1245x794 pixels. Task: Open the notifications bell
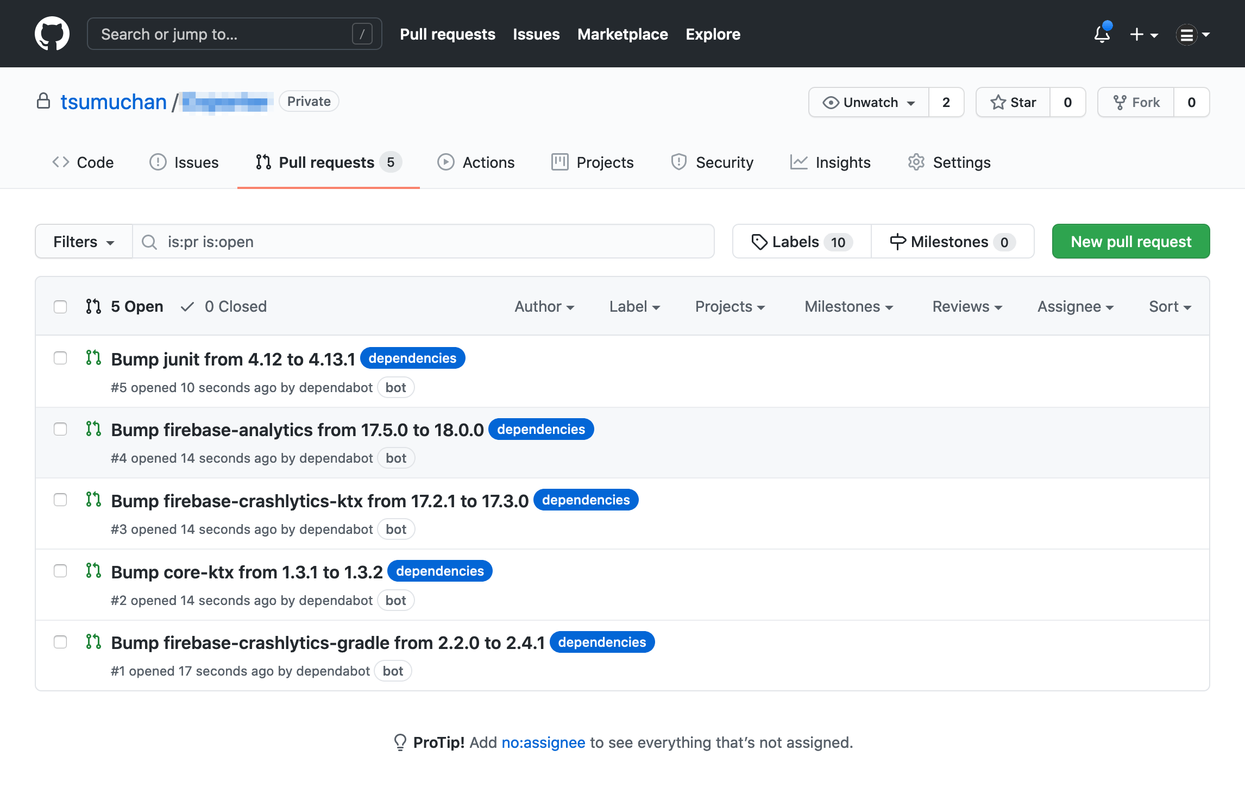click(x=1102, y=34)
